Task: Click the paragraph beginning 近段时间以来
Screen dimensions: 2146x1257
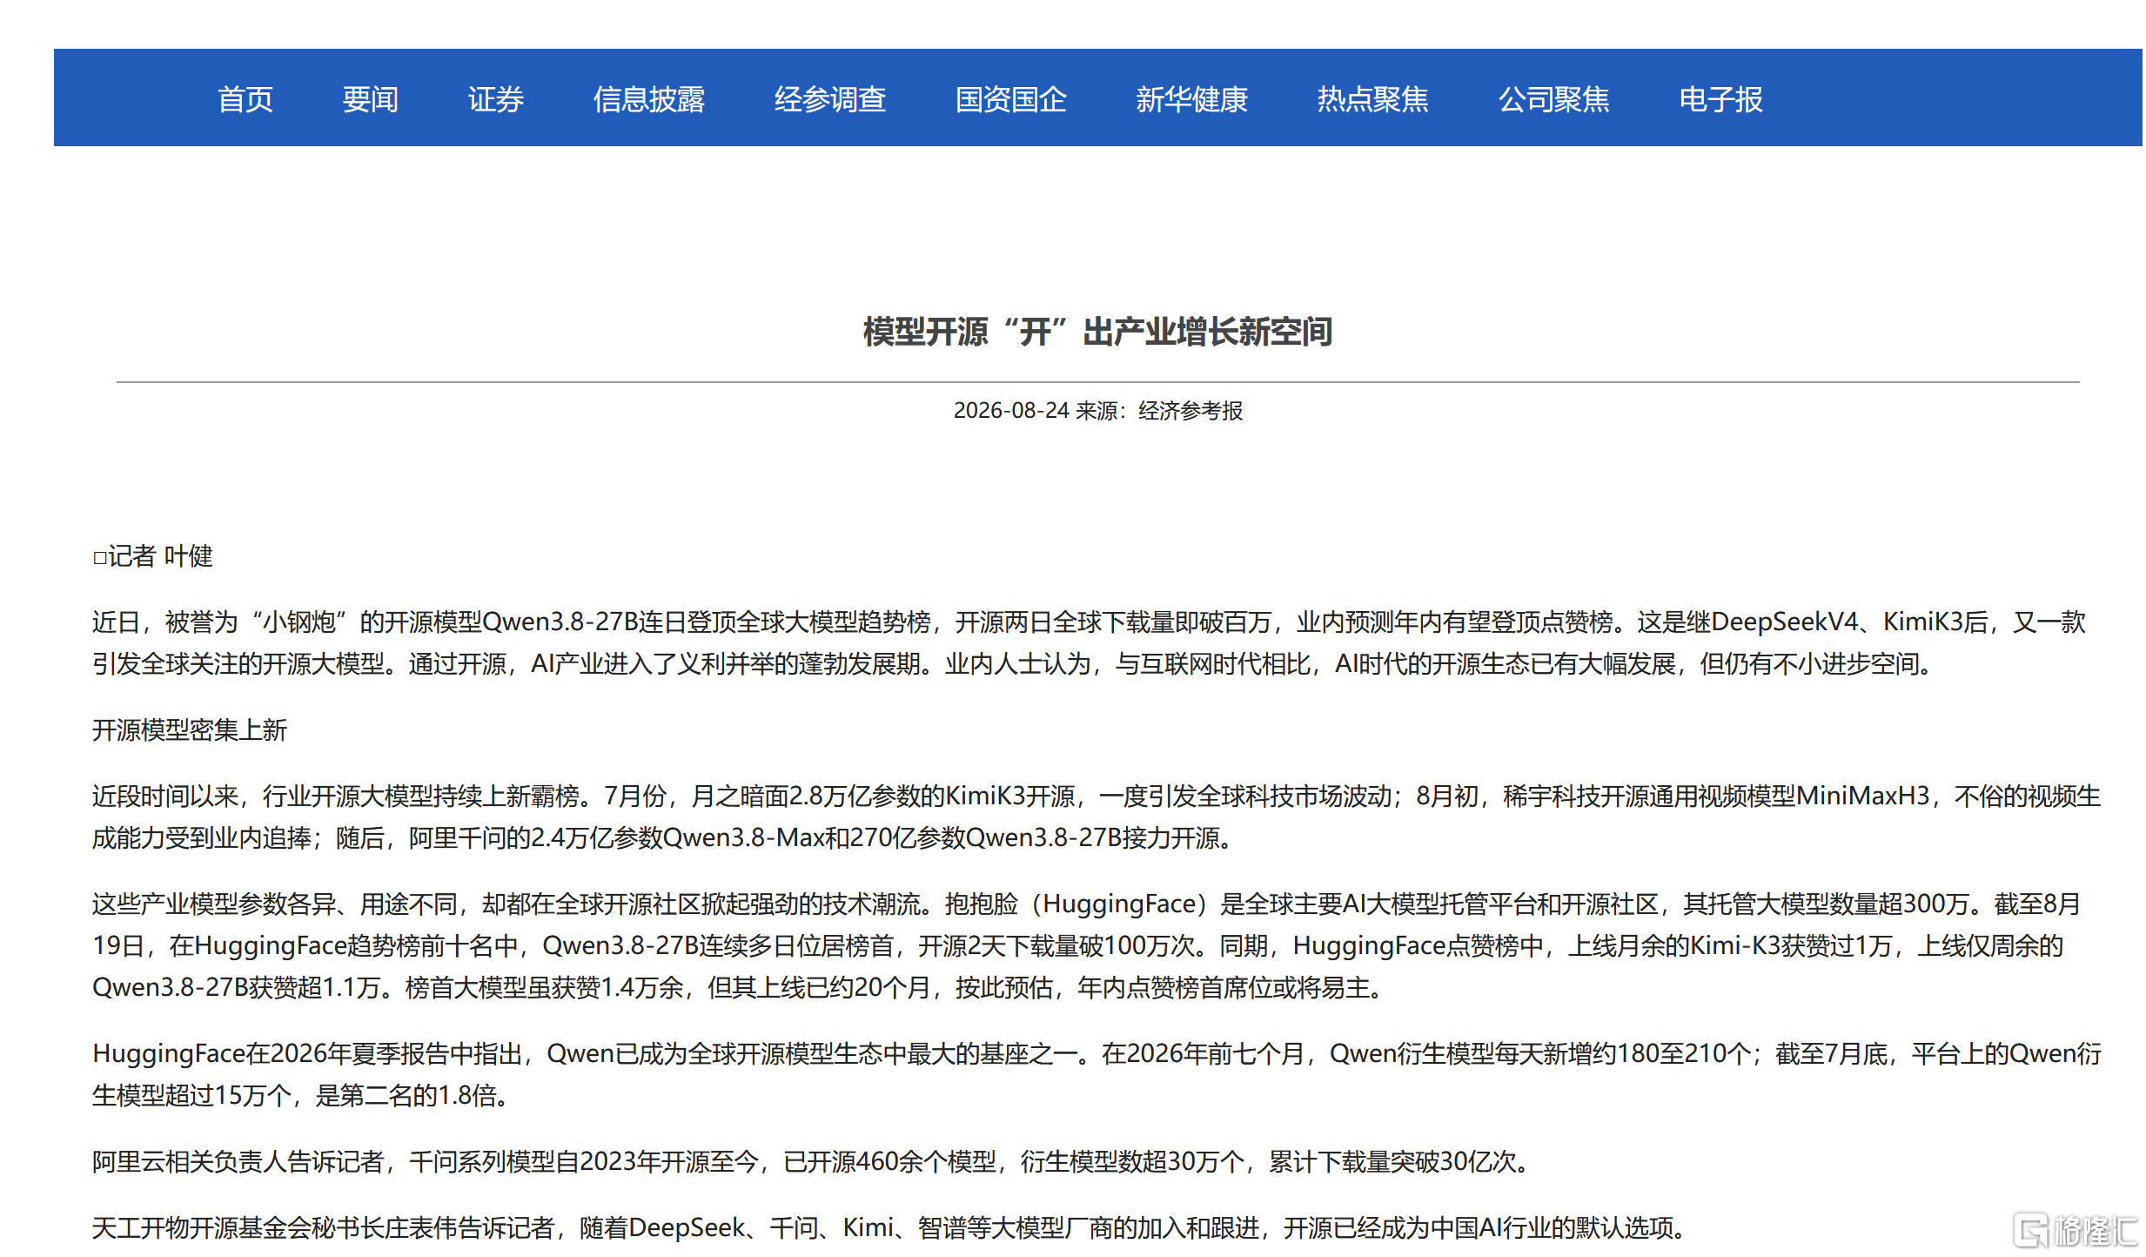Action: [x=1096, y=817]
